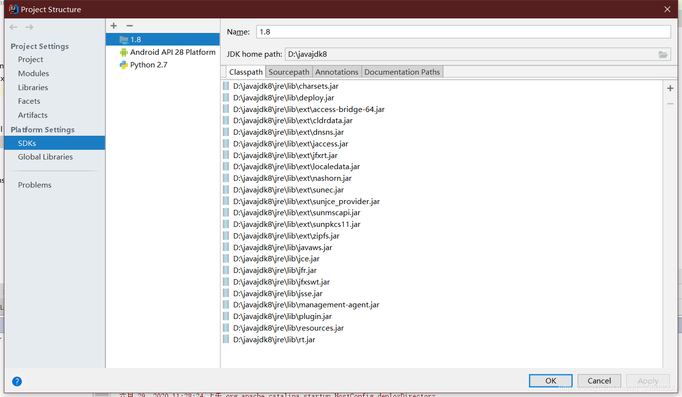The image size is (682, 397).
Task: Click the forward navigation arrow
Action: (x=29, y=27)
